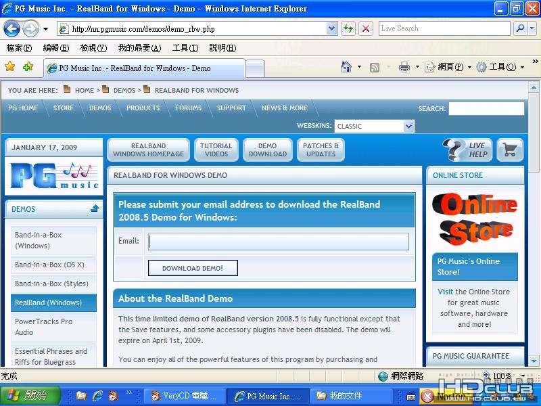Click the PG Music logo image

(x=54, y=175)
